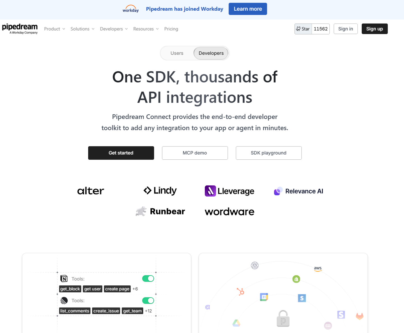Click the Lindy logo

[x=160, y=190]
